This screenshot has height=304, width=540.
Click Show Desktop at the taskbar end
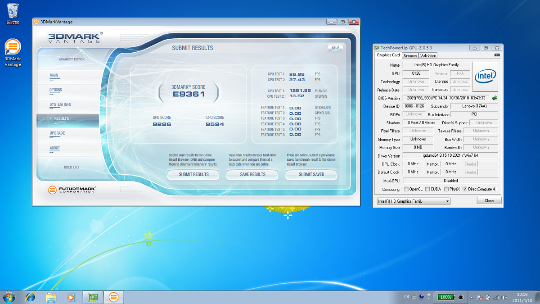click(537, 297)
